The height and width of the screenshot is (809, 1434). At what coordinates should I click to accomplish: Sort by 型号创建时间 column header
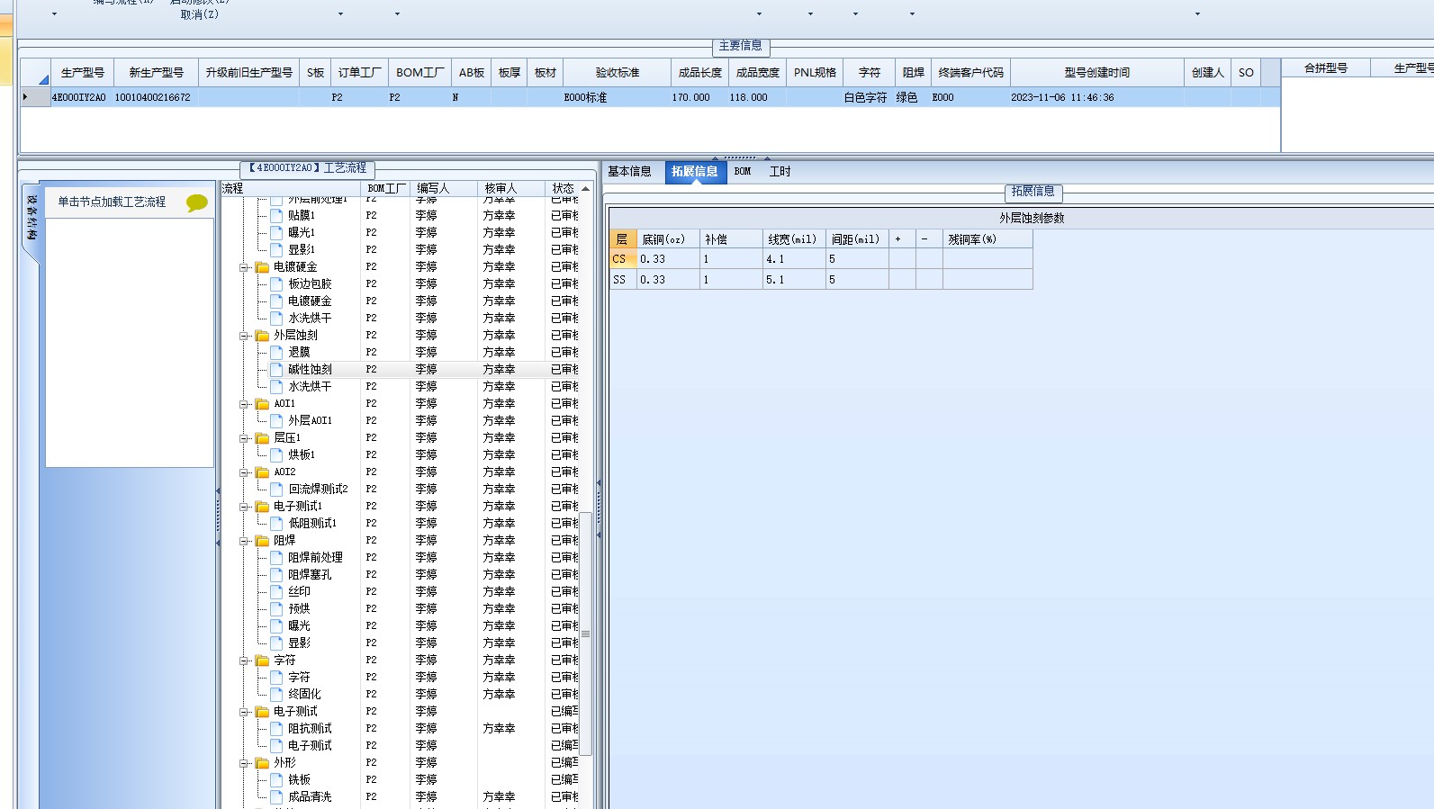tap(1096, 73)
